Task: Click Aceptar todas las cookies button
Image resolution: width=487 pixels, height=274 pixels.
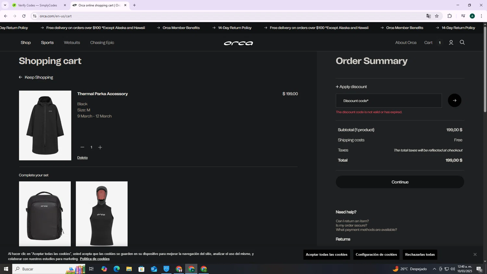Action: click(x=327, y=255)
